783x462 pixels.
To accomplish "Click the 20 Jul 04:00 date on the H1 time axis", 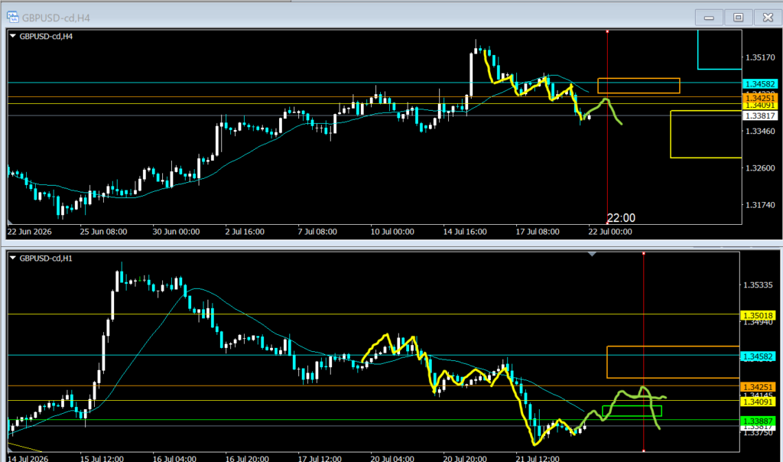I will coord(392,458).
